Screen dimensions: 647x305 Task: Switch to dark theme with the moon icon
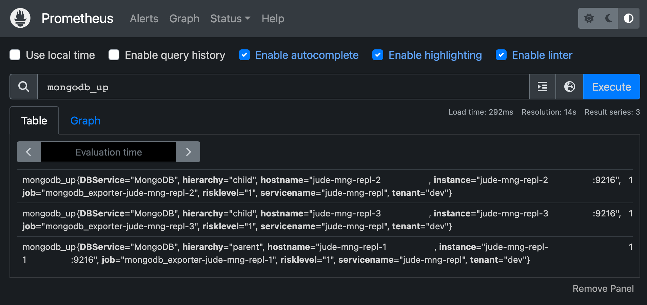coord(609,18)
